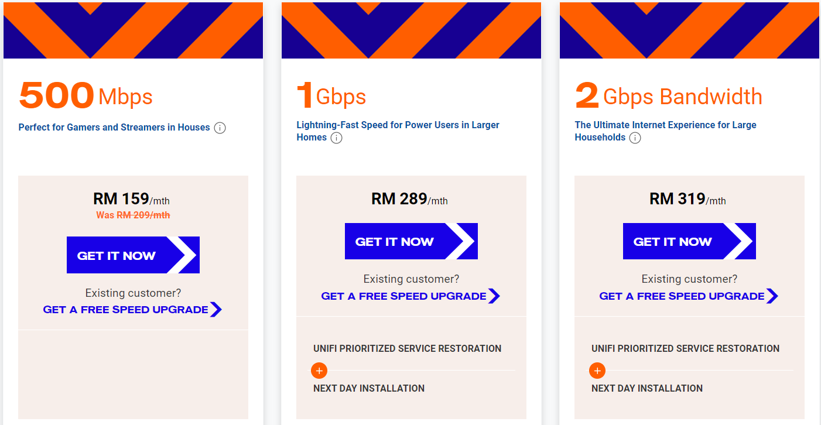Image resolution: width=821 pixels, height=425 pixels.
Task: Click info icon beside 2 Gbps Large Households
Action: point(635,138)
